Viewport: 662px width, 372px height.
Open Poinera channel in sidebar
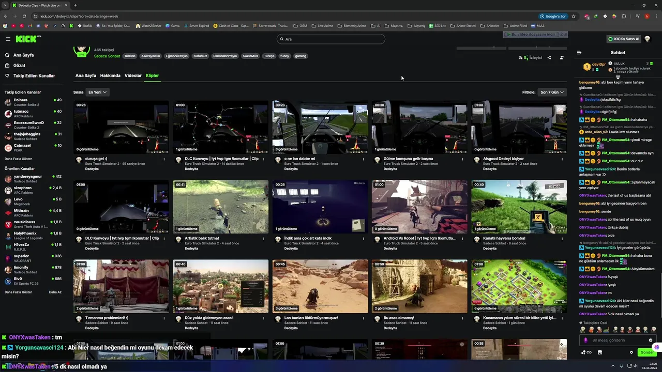pos(33,102)
